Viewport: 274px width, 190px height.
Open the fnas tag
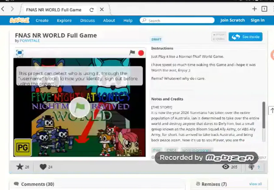tap(157, 150)
